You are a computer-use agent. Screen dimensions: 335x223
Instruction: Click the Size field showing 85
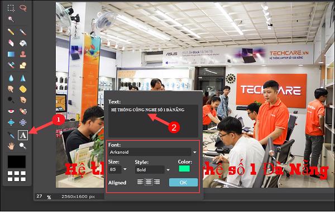click(114, 169)
